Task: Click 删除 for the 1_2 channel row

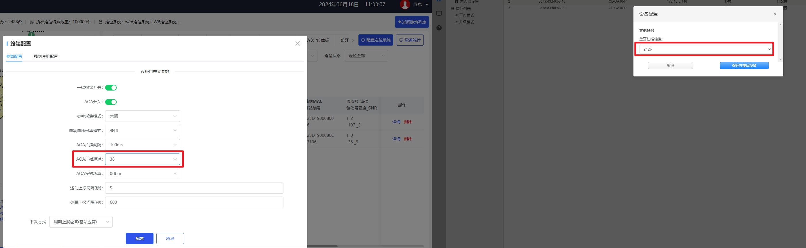Action: tap(408, 122)
